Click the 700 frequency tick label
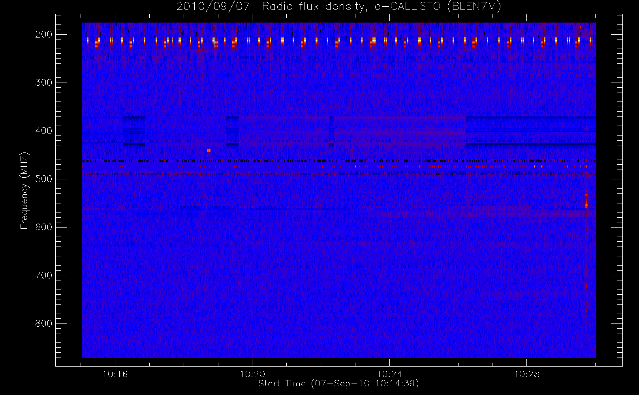This screenshot has height=395, width=639. (x=44, y=275)
